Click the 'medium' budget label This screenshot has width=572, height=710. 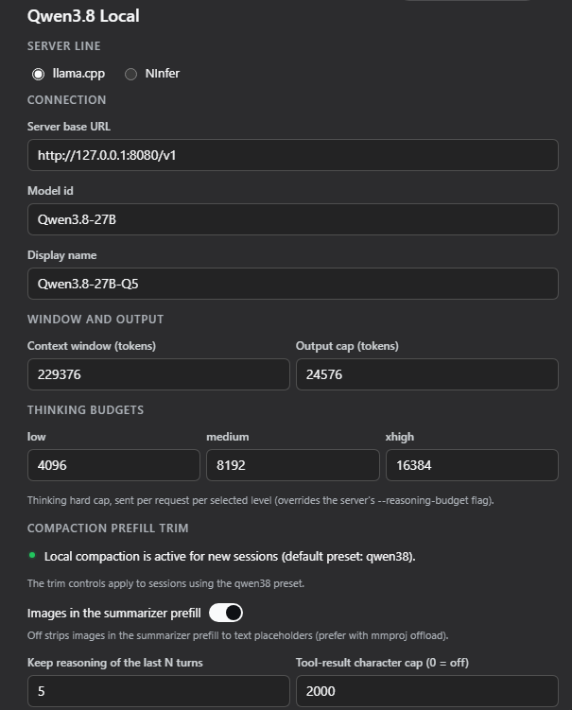(x=227, y=437)
